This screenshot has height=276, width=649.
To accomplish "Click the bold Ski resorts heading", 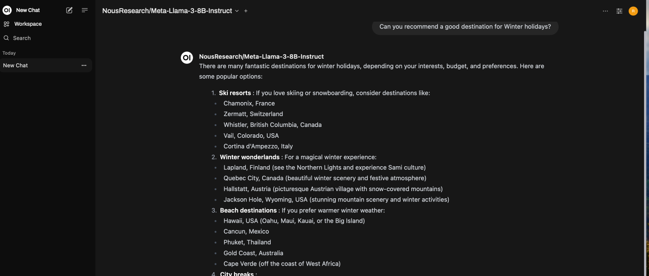I will pos(235,93).
